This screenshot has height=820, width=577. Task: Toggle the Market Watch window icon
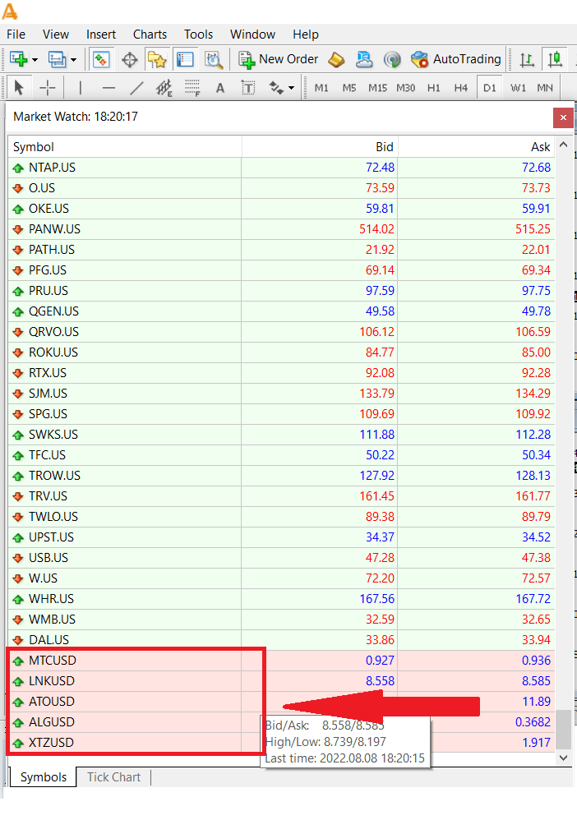click(x=101, y=60)
